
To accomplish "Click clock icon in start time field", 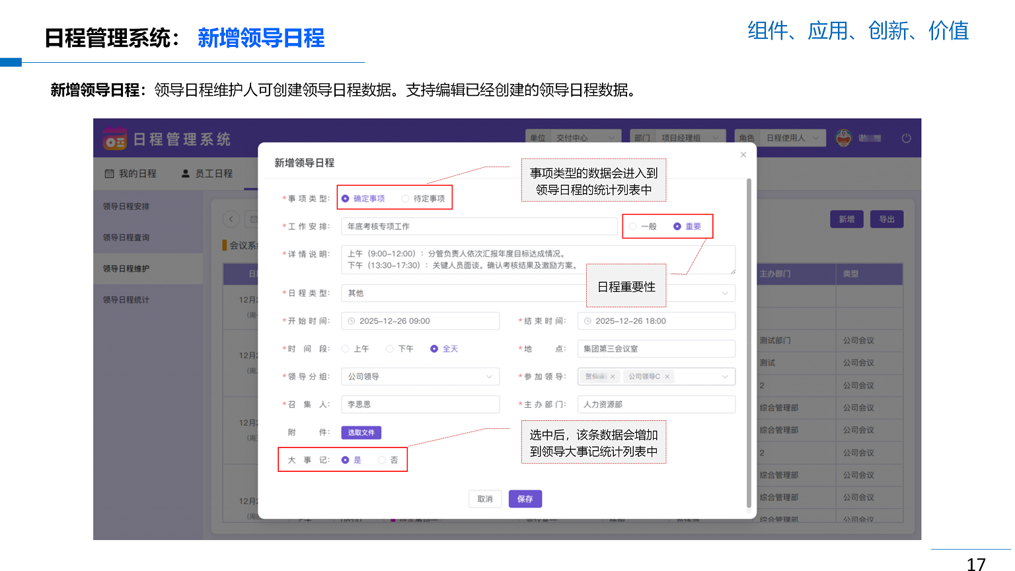I will 352,321.
